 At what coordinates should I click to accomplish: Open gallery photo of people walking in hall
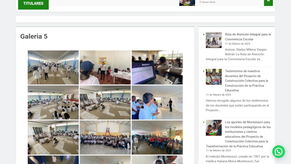point(53,67)
